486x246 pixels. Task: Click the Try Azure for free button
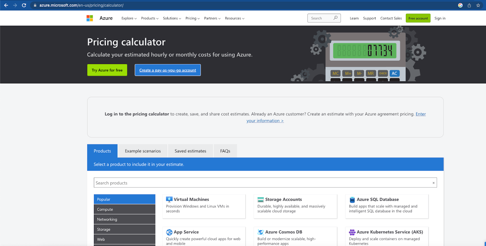(x=107, y=70)
